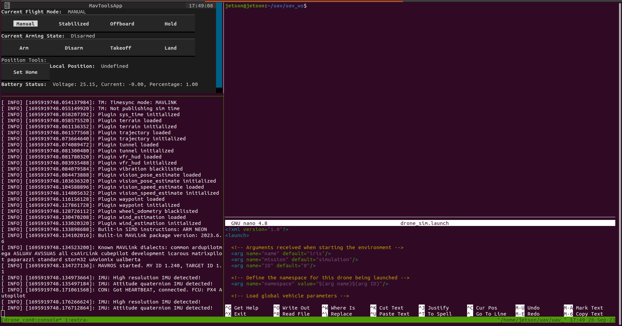
Task: Select Hold flight mode
Action: pos(171,24)
